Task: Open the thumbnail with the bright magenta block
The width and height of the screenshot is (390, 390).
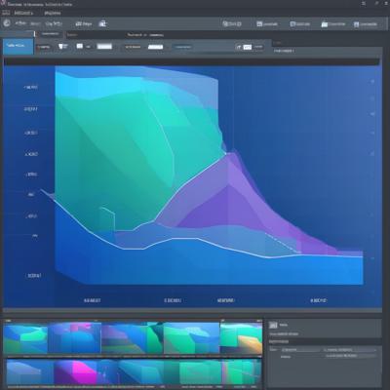Action: pyautogui.click(x=75, y=372)
